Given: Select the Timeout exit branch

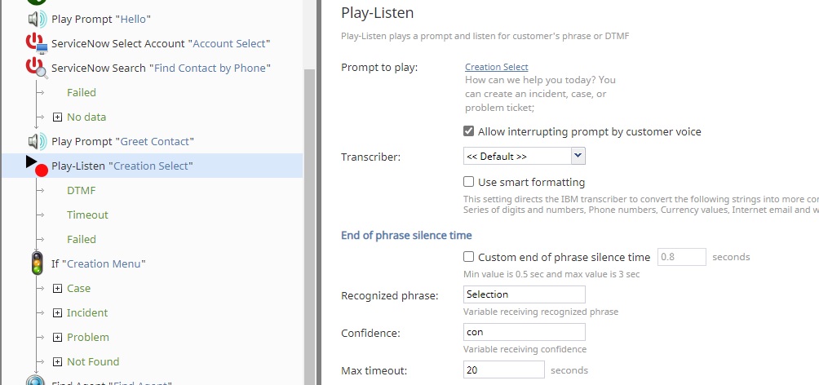Looking at the screenshot, I should pyautogui.click(x=87, y=215).
